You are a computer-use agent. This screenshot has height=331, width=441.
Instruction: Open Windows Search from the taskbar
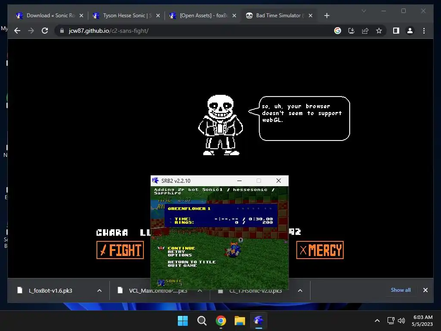point(202,321)
